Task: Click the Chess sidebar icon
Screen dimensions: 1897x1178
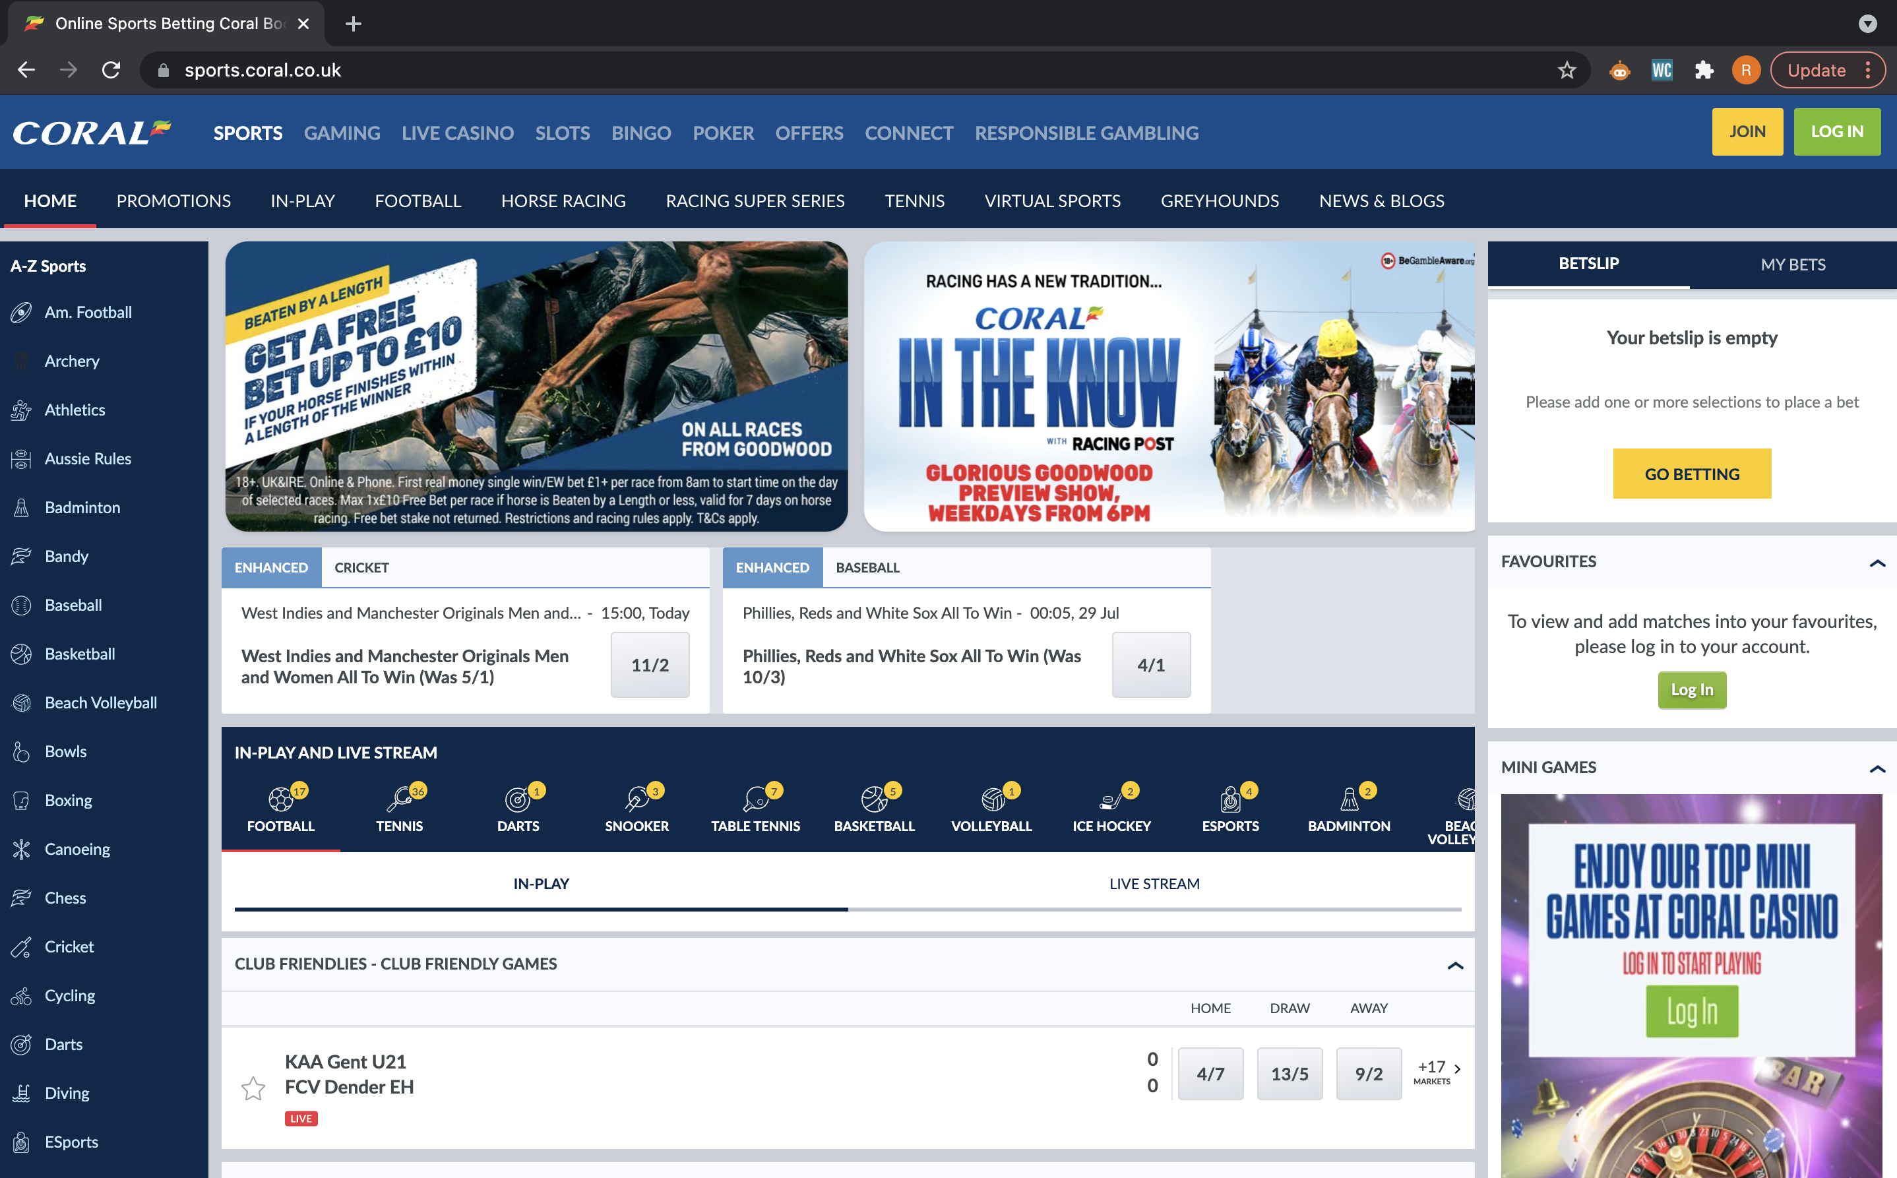Action: (x=21, y=898)
